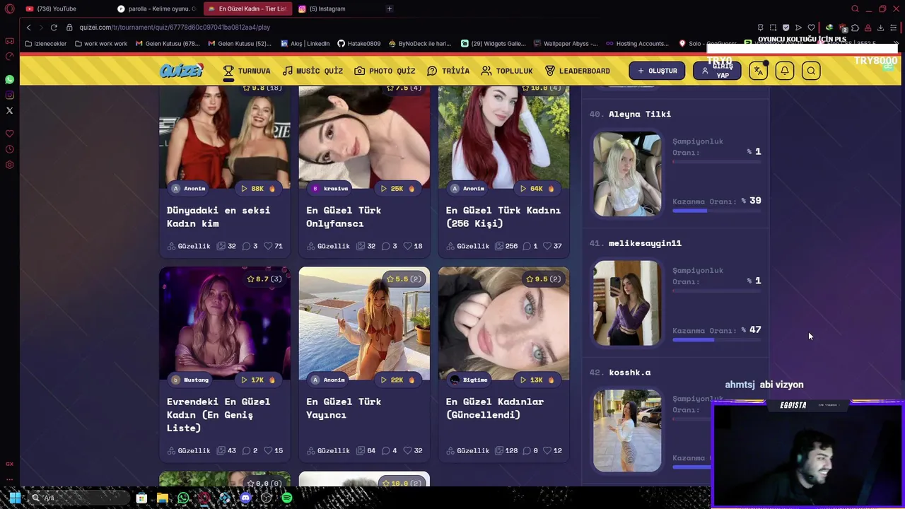Image resolution: width=905 pixels, height=509 pixels.
Task: Open the Akış LinkedIn bookmark
Action: (305, 43)
